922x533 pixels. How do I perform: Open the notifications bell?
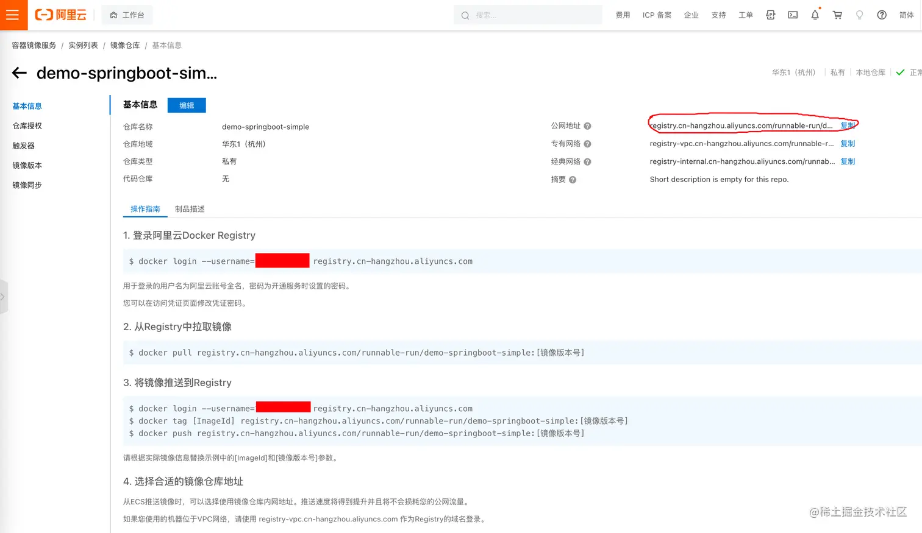[x=815, y=15]
